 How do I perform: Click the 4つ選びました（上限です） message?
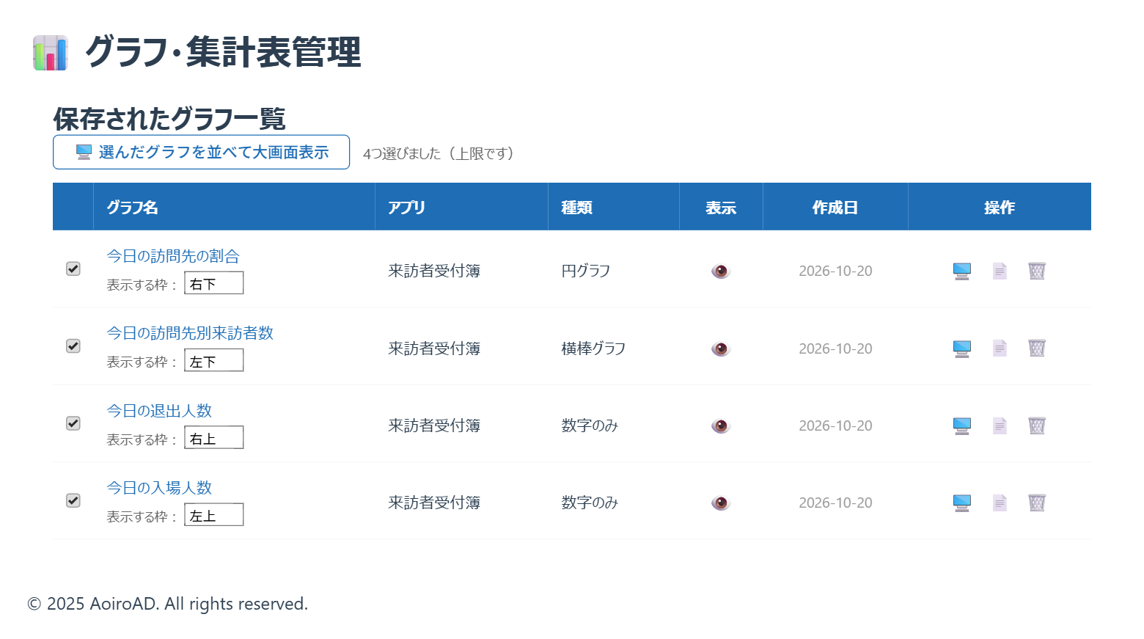441,153
